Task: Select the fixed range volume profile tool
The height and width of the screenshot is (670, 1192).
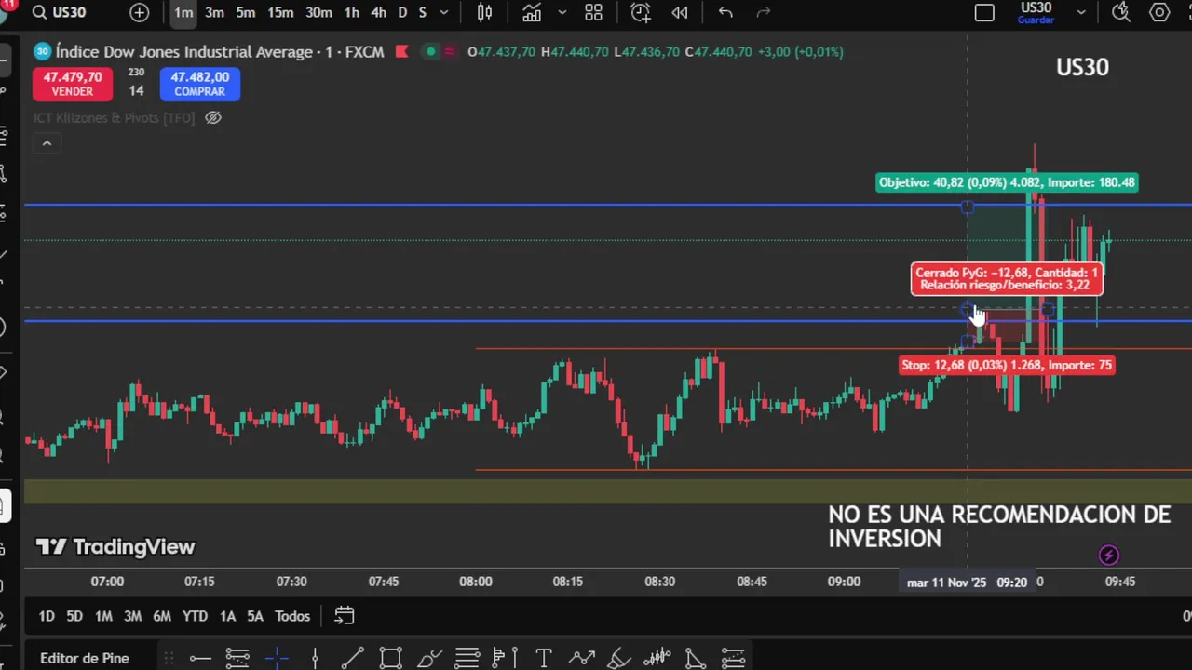Action: tap(506, 659)
